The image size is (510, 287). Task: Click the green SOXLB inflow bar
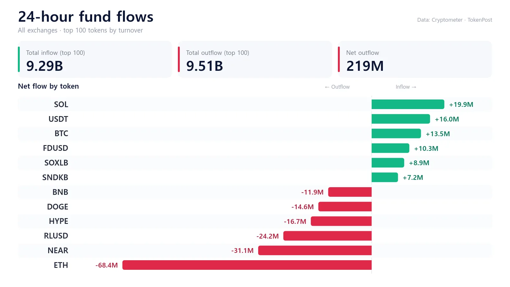pyautogui.click(x=388, y=163)
